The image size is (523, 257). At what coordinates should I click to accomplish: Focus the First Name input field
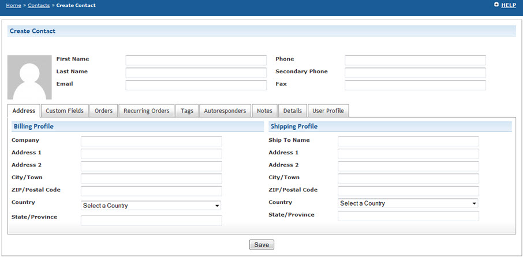tap(196, 61)
